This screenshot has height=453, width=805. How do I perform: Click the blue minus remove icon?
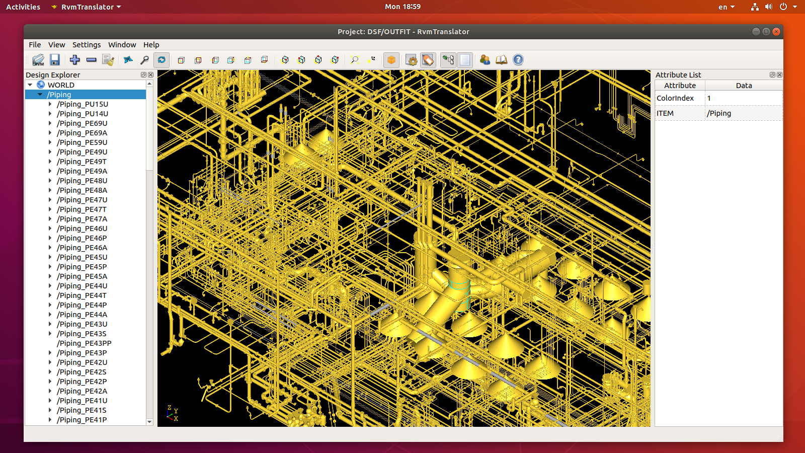pos(91,60)
